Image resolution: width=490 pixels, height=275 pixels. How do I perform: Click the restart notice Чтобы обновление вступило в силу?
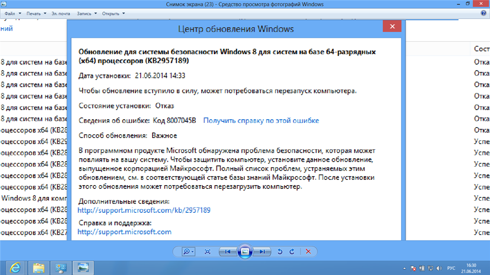pyautogui.click(x=218, y=91)
